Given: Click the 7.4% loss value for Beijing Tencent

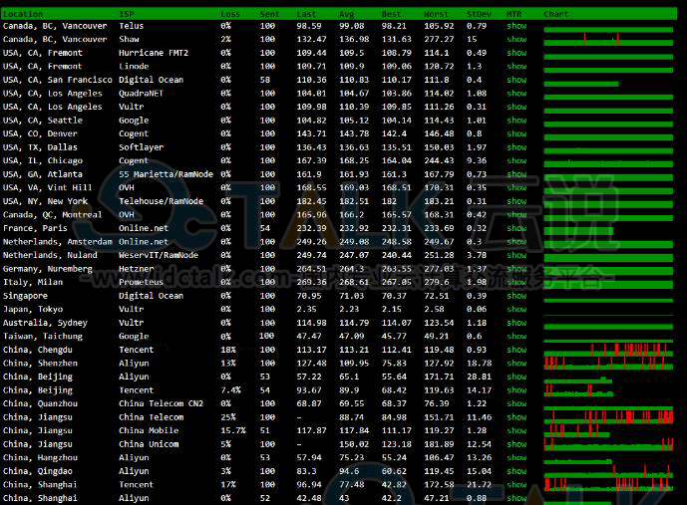Looking at the screenshot, I should pyautogui.click(x=230, y=390).
